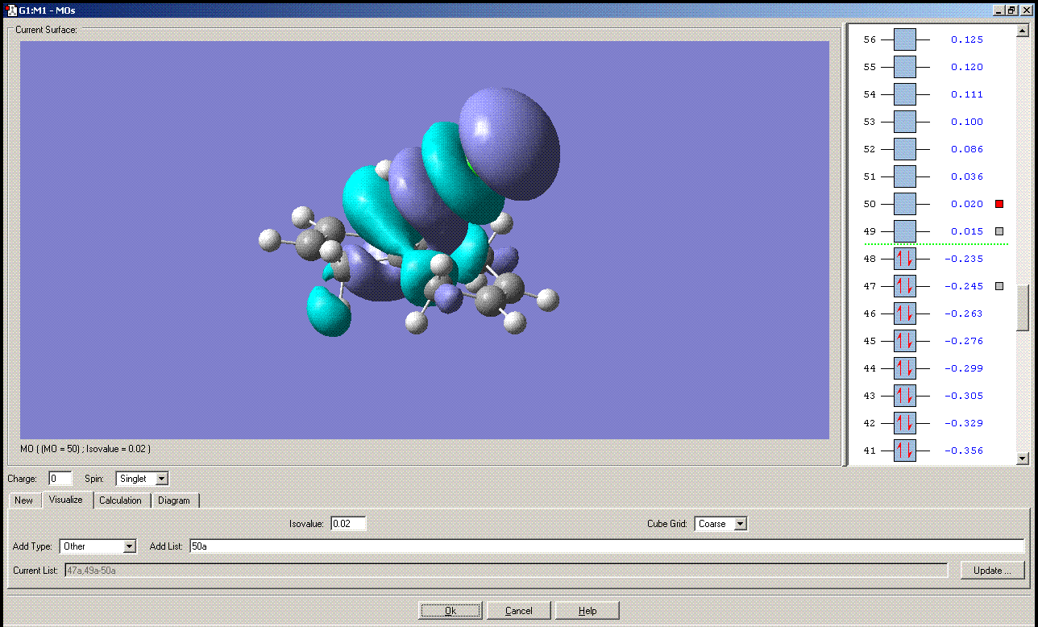
Task: Click the energy value -0.305 for orbital 43
Action: tap(965, 396)
